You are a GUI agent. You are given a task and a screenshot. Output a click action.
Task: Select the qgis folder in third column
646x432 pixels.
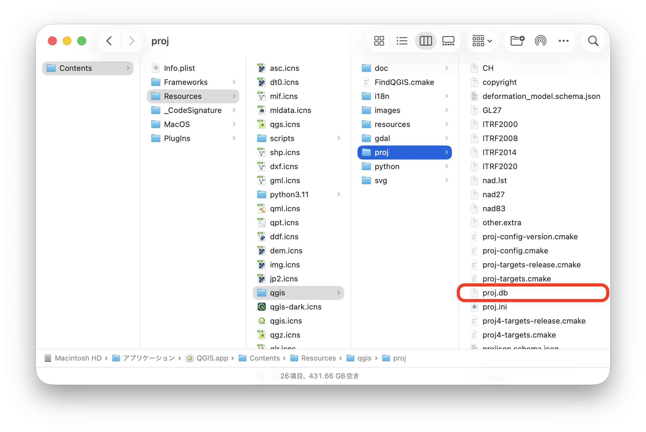pos(298,293)
